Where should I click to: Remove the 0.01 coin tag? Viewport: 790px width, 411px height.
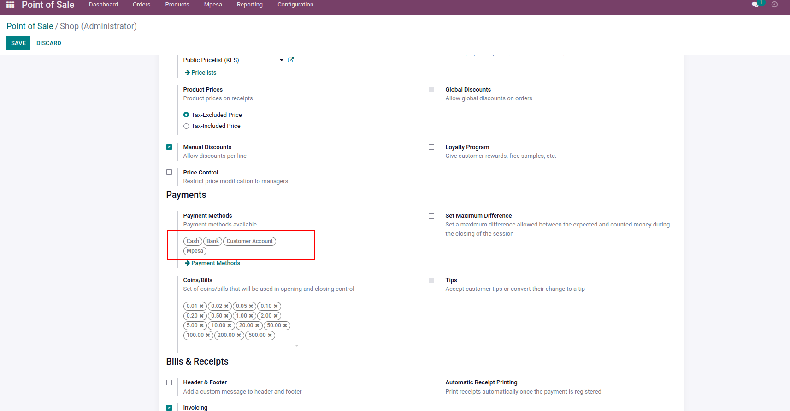(201, 306)
